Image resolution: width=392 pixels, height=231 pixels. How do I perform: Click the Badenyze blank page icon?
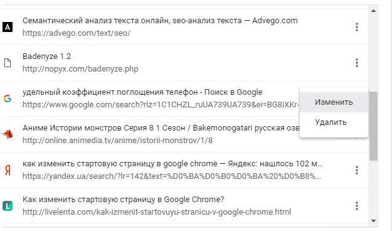click(8, 63)
